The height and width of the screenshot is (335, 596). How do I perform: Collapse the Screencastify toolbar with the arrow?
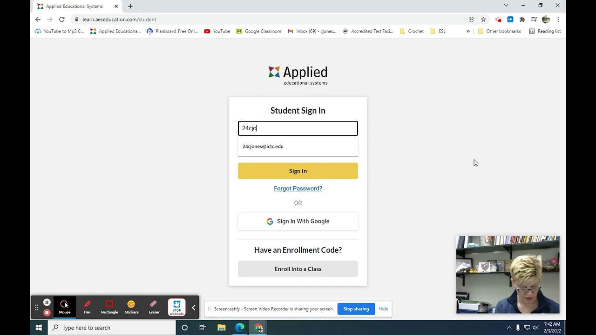[x=194, y=308]
